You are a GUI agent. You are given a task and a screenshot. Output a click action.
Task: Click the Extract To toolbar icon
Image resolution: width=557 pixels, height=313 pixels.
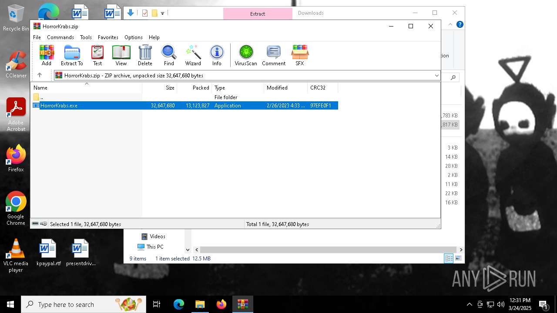coord(72,55)
